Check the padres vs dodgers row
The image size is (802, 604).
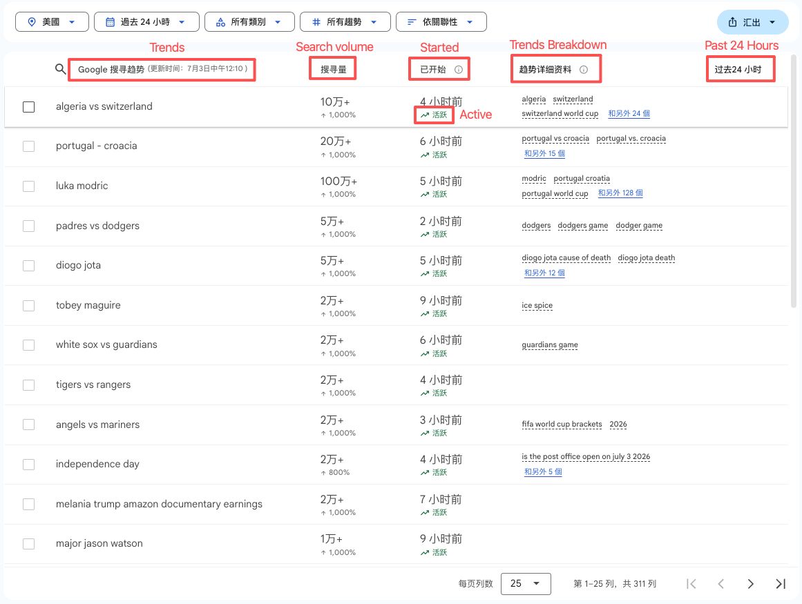[x=28, y=226]
